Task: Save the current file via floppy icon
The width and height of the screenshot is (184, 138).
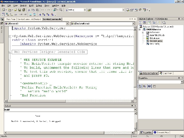Action: [20, 10]
